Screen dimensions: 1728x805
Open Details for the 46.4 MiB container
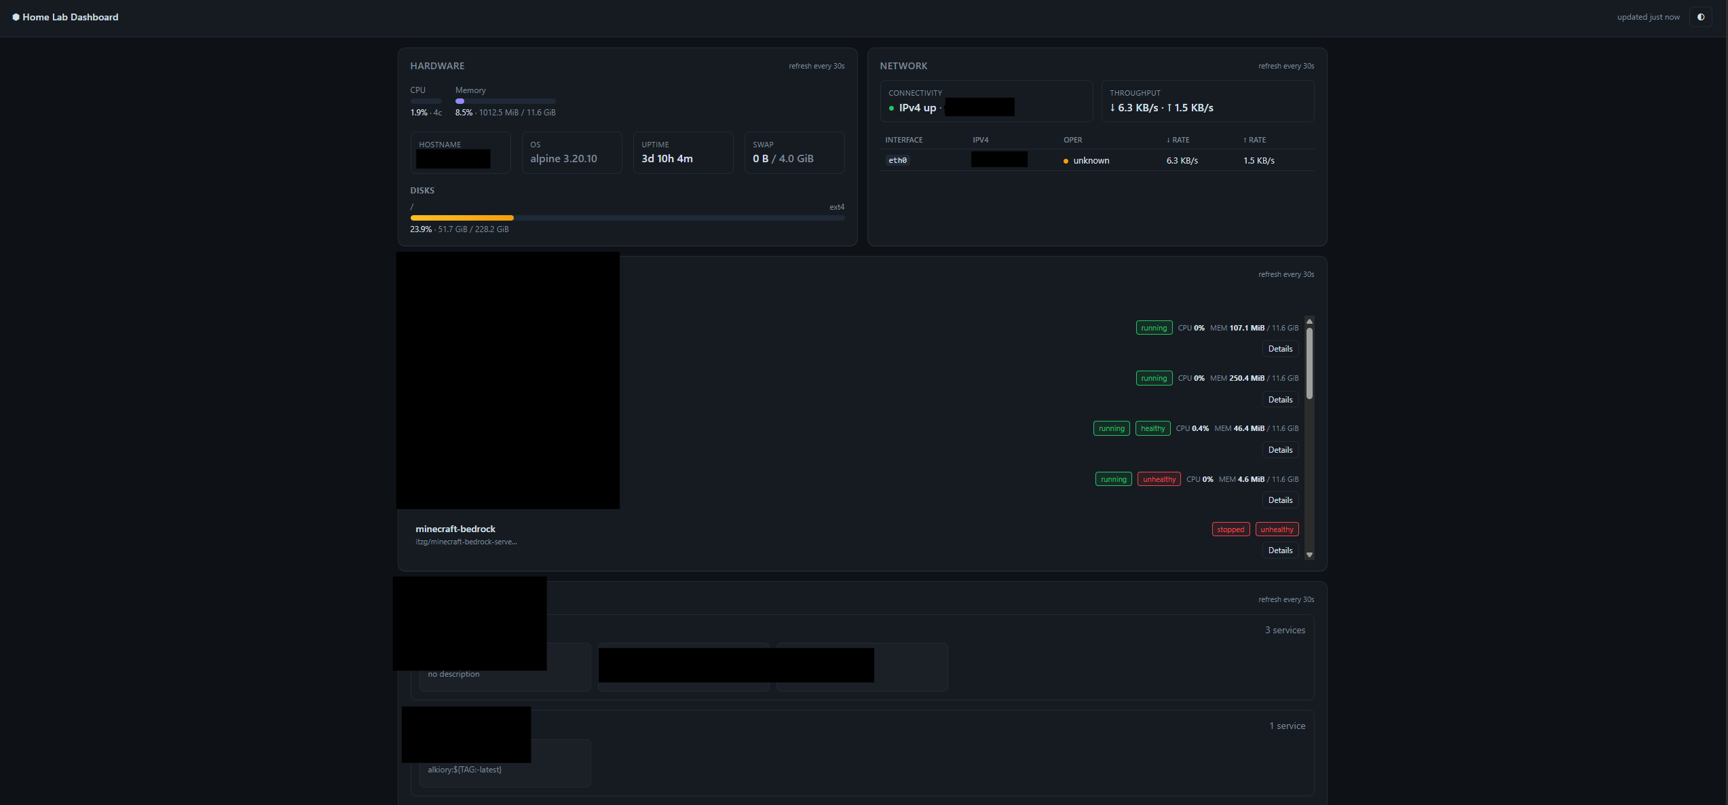pos(1280,450)
